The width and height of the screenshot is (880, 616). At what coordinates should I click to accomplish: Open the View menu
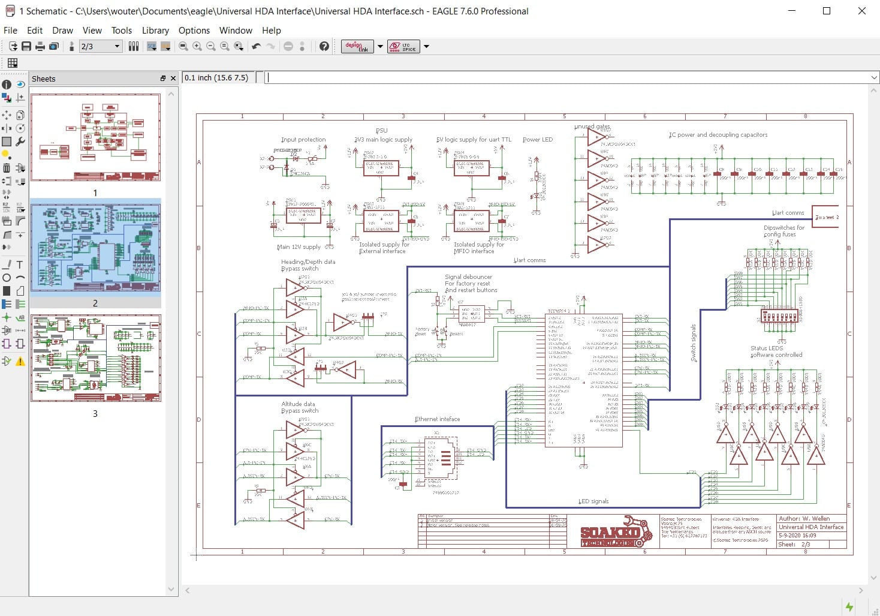coord(92,30)
